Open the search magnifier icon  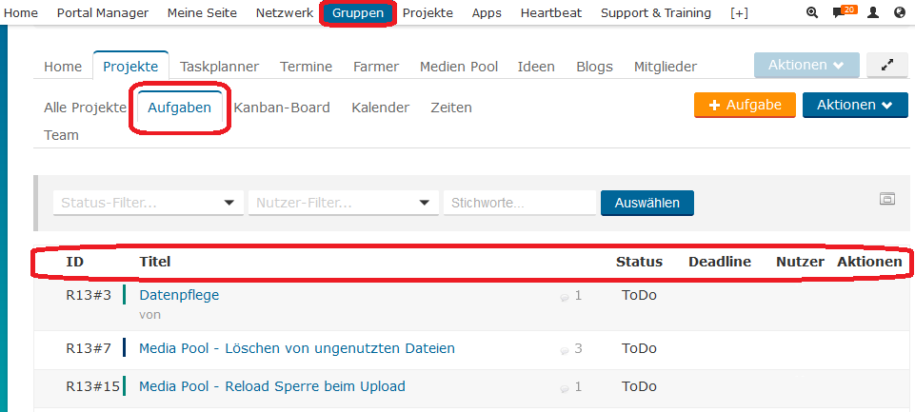pyautogui.click(x=812, y=12)
